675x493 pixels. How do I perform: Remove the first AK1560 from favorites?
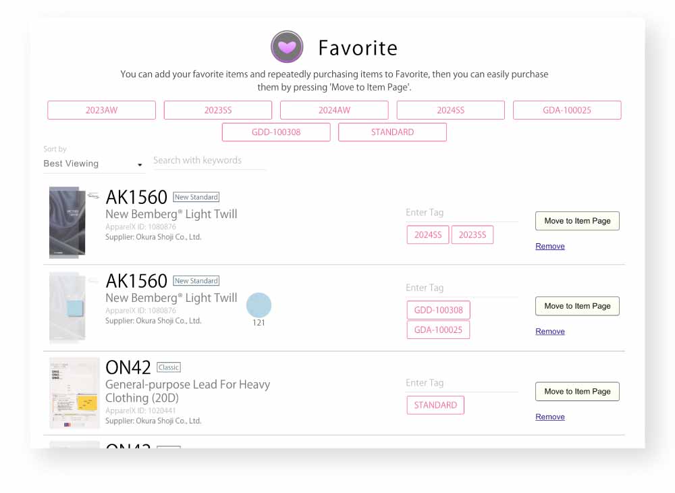[549, 246]
